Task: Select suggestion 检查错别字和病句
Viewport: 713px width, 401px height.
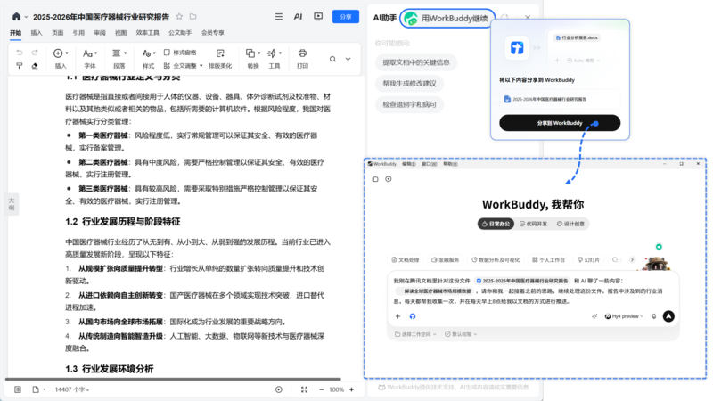Action: tap(409, 104)
